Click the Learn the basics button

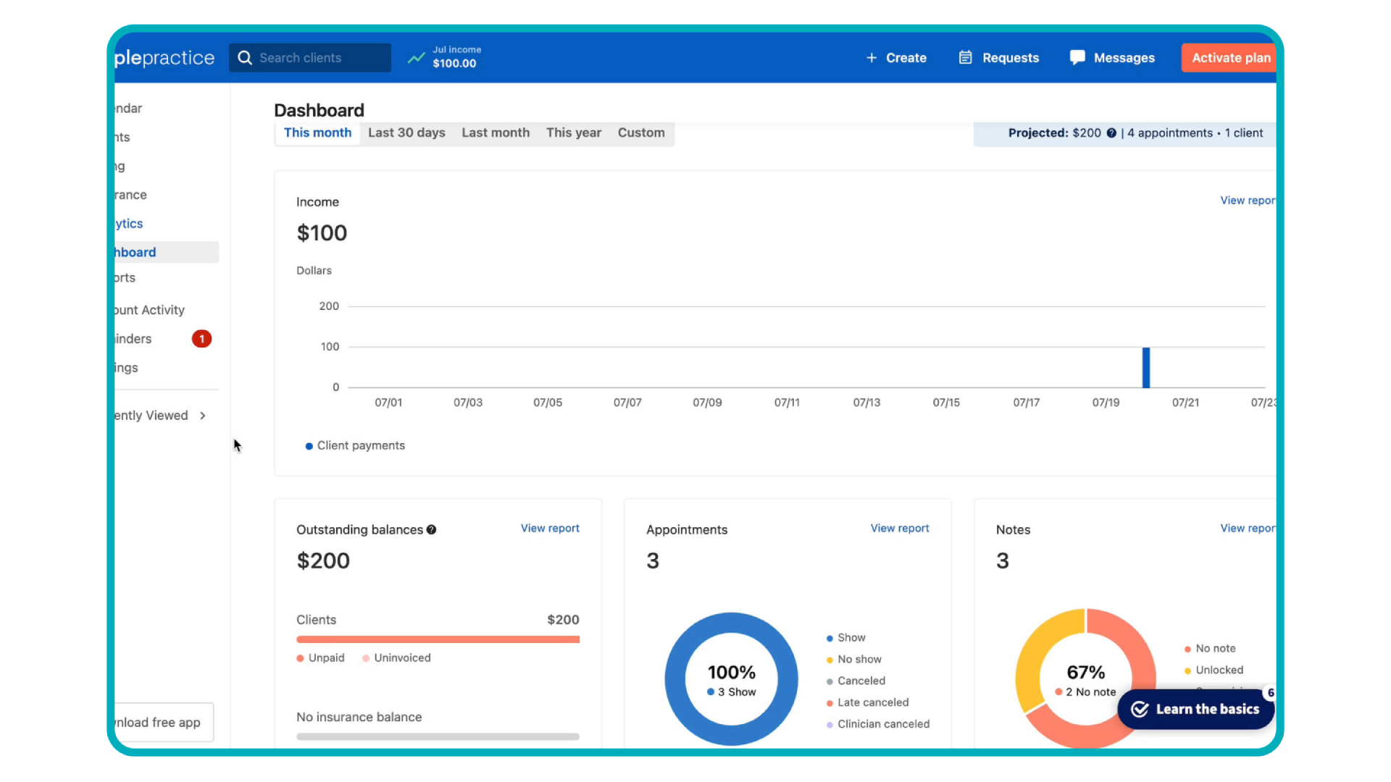tap(1196, 710)
